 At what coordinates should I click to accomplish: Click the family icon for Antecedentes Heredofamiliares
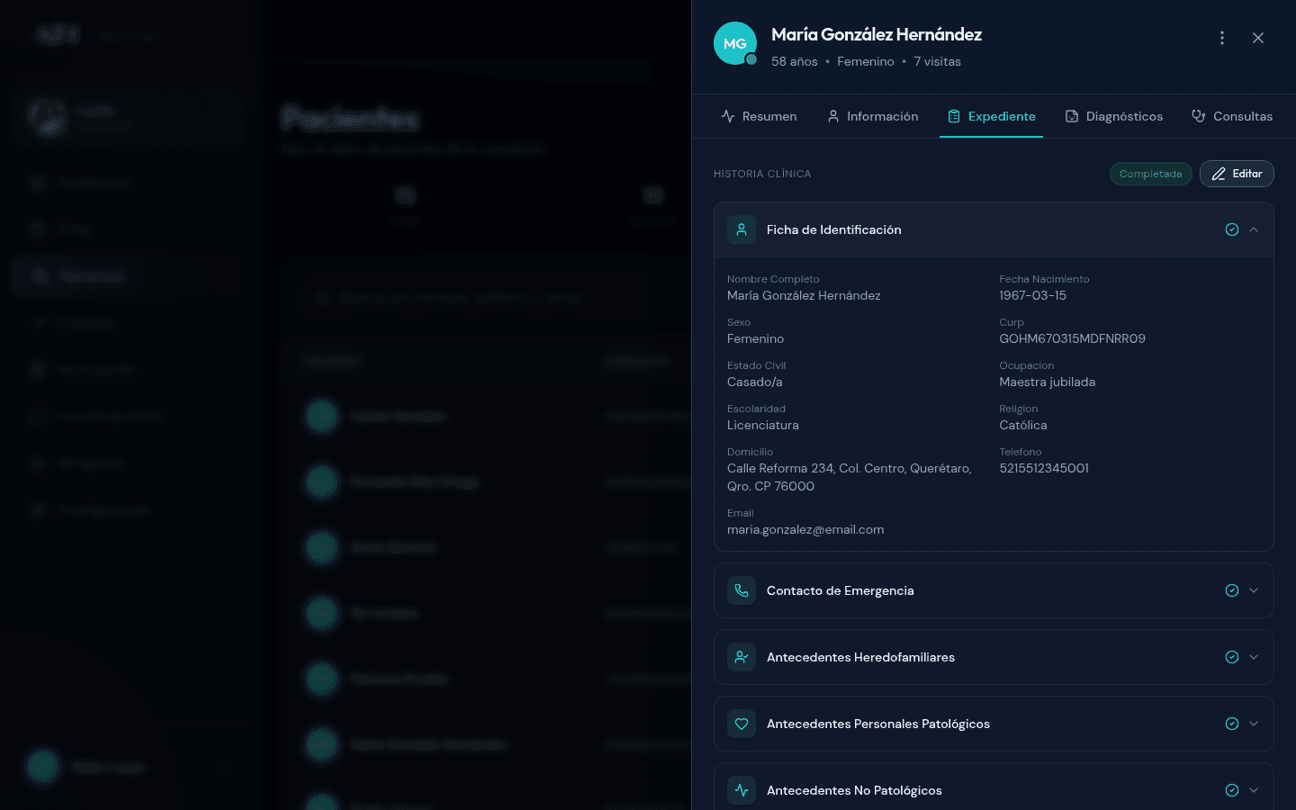tap(742, 657)
